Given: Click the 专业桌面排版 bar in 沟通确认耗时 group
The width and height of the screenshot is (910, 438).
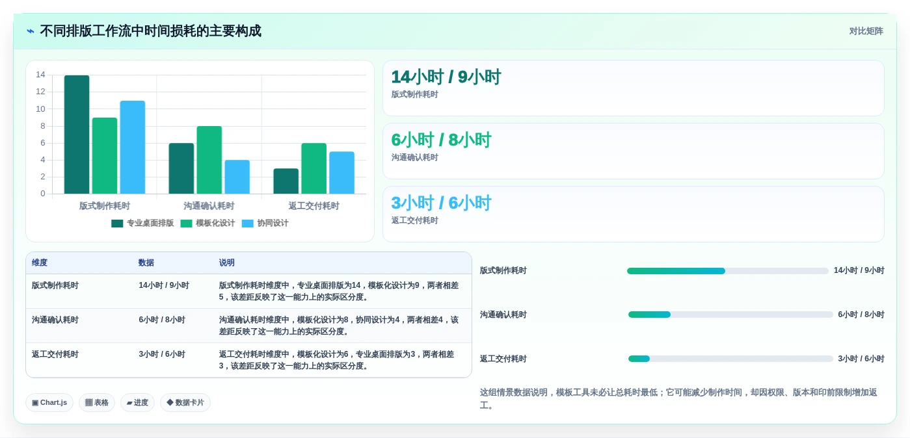Looking at the screenshot, I should (181, 168).
